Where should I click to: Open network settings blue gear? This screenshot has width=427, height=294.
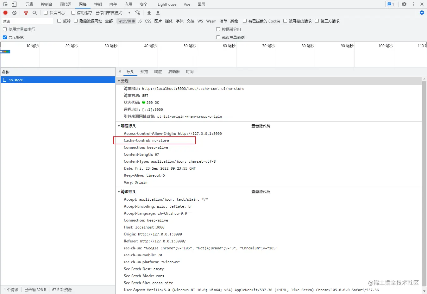point(422,13)
